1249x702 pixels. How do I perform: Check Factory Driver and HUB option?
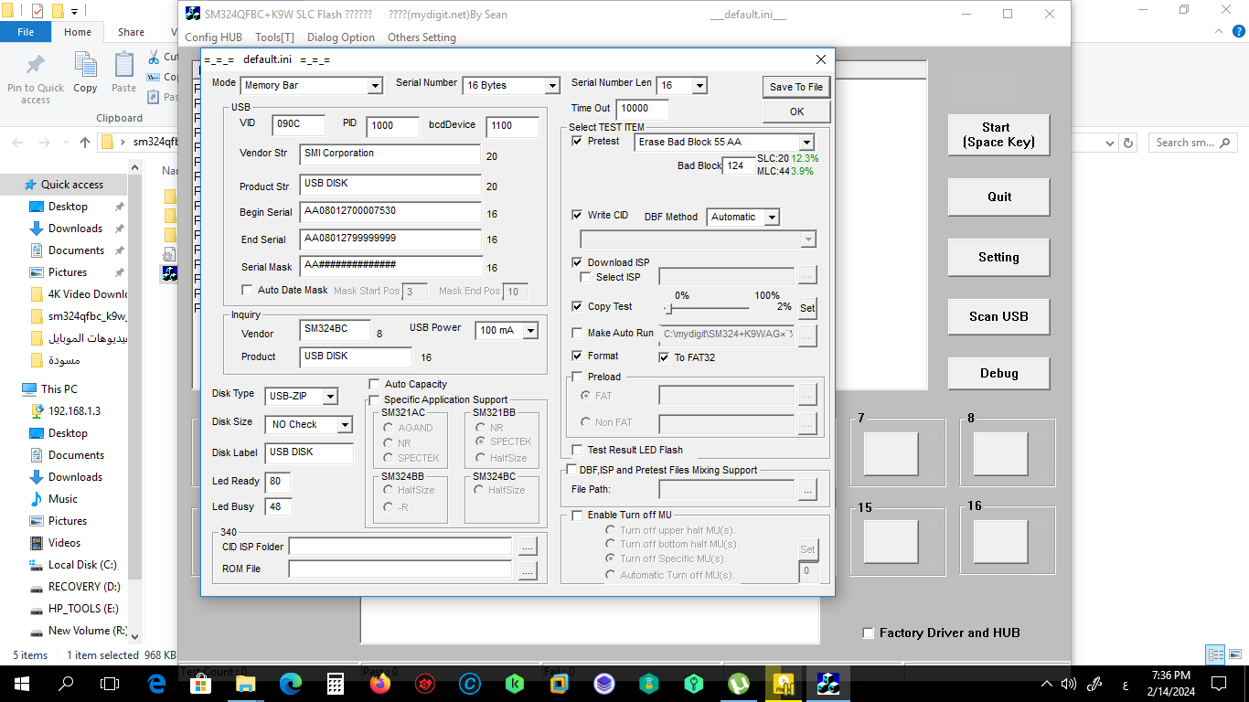pyautogui.click(x=869, y=633)
